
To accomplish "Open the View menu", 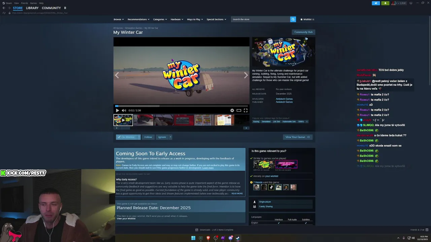I will [x=16, y=3].
